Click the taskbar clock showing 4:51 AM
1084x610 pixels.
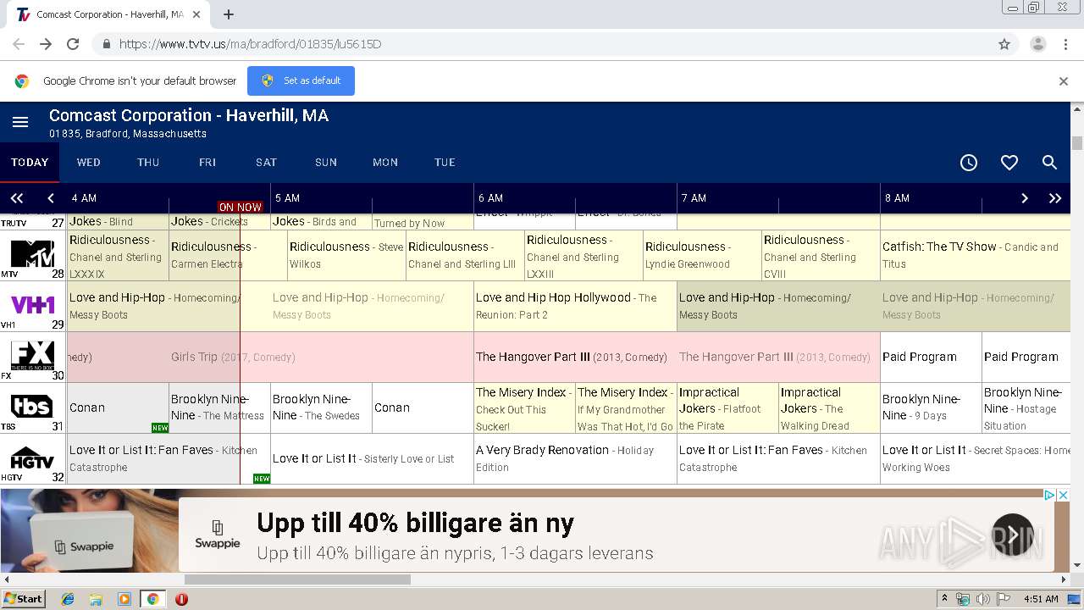(x=1041, y=599)
